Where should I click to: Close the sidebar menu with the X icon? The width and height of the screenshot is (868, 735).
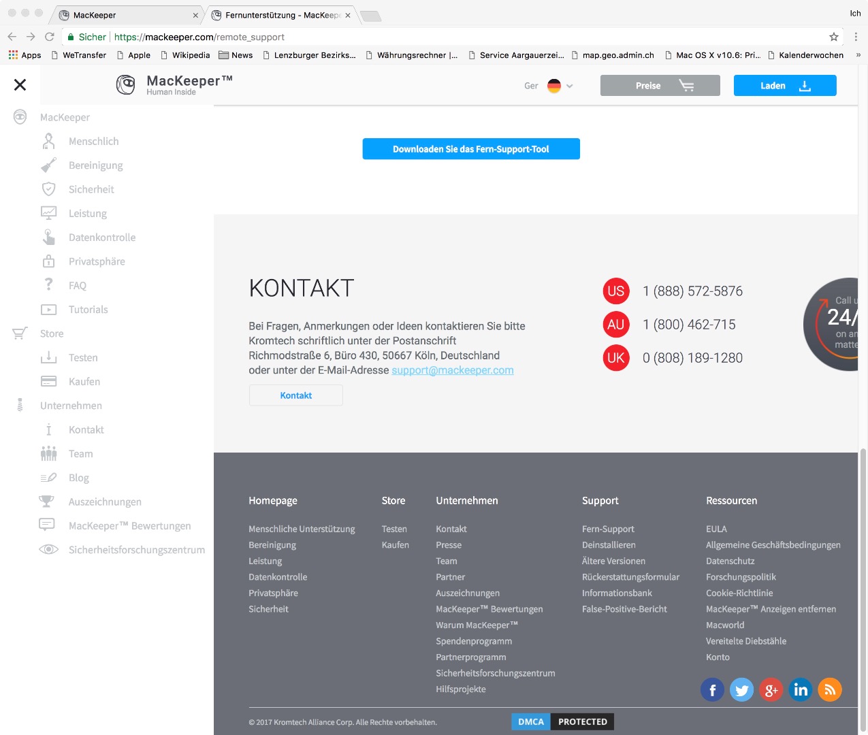(x=20, y=84)
